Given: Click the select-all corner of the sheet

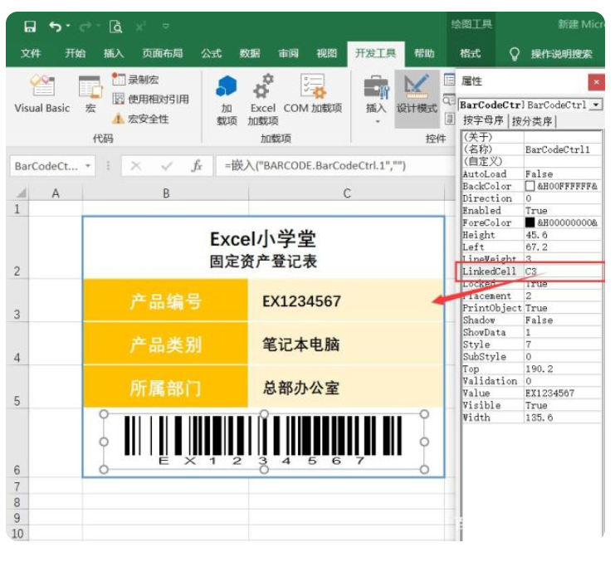Looking at the screenshot, I should pyautogui.click(x=20, y=193).
